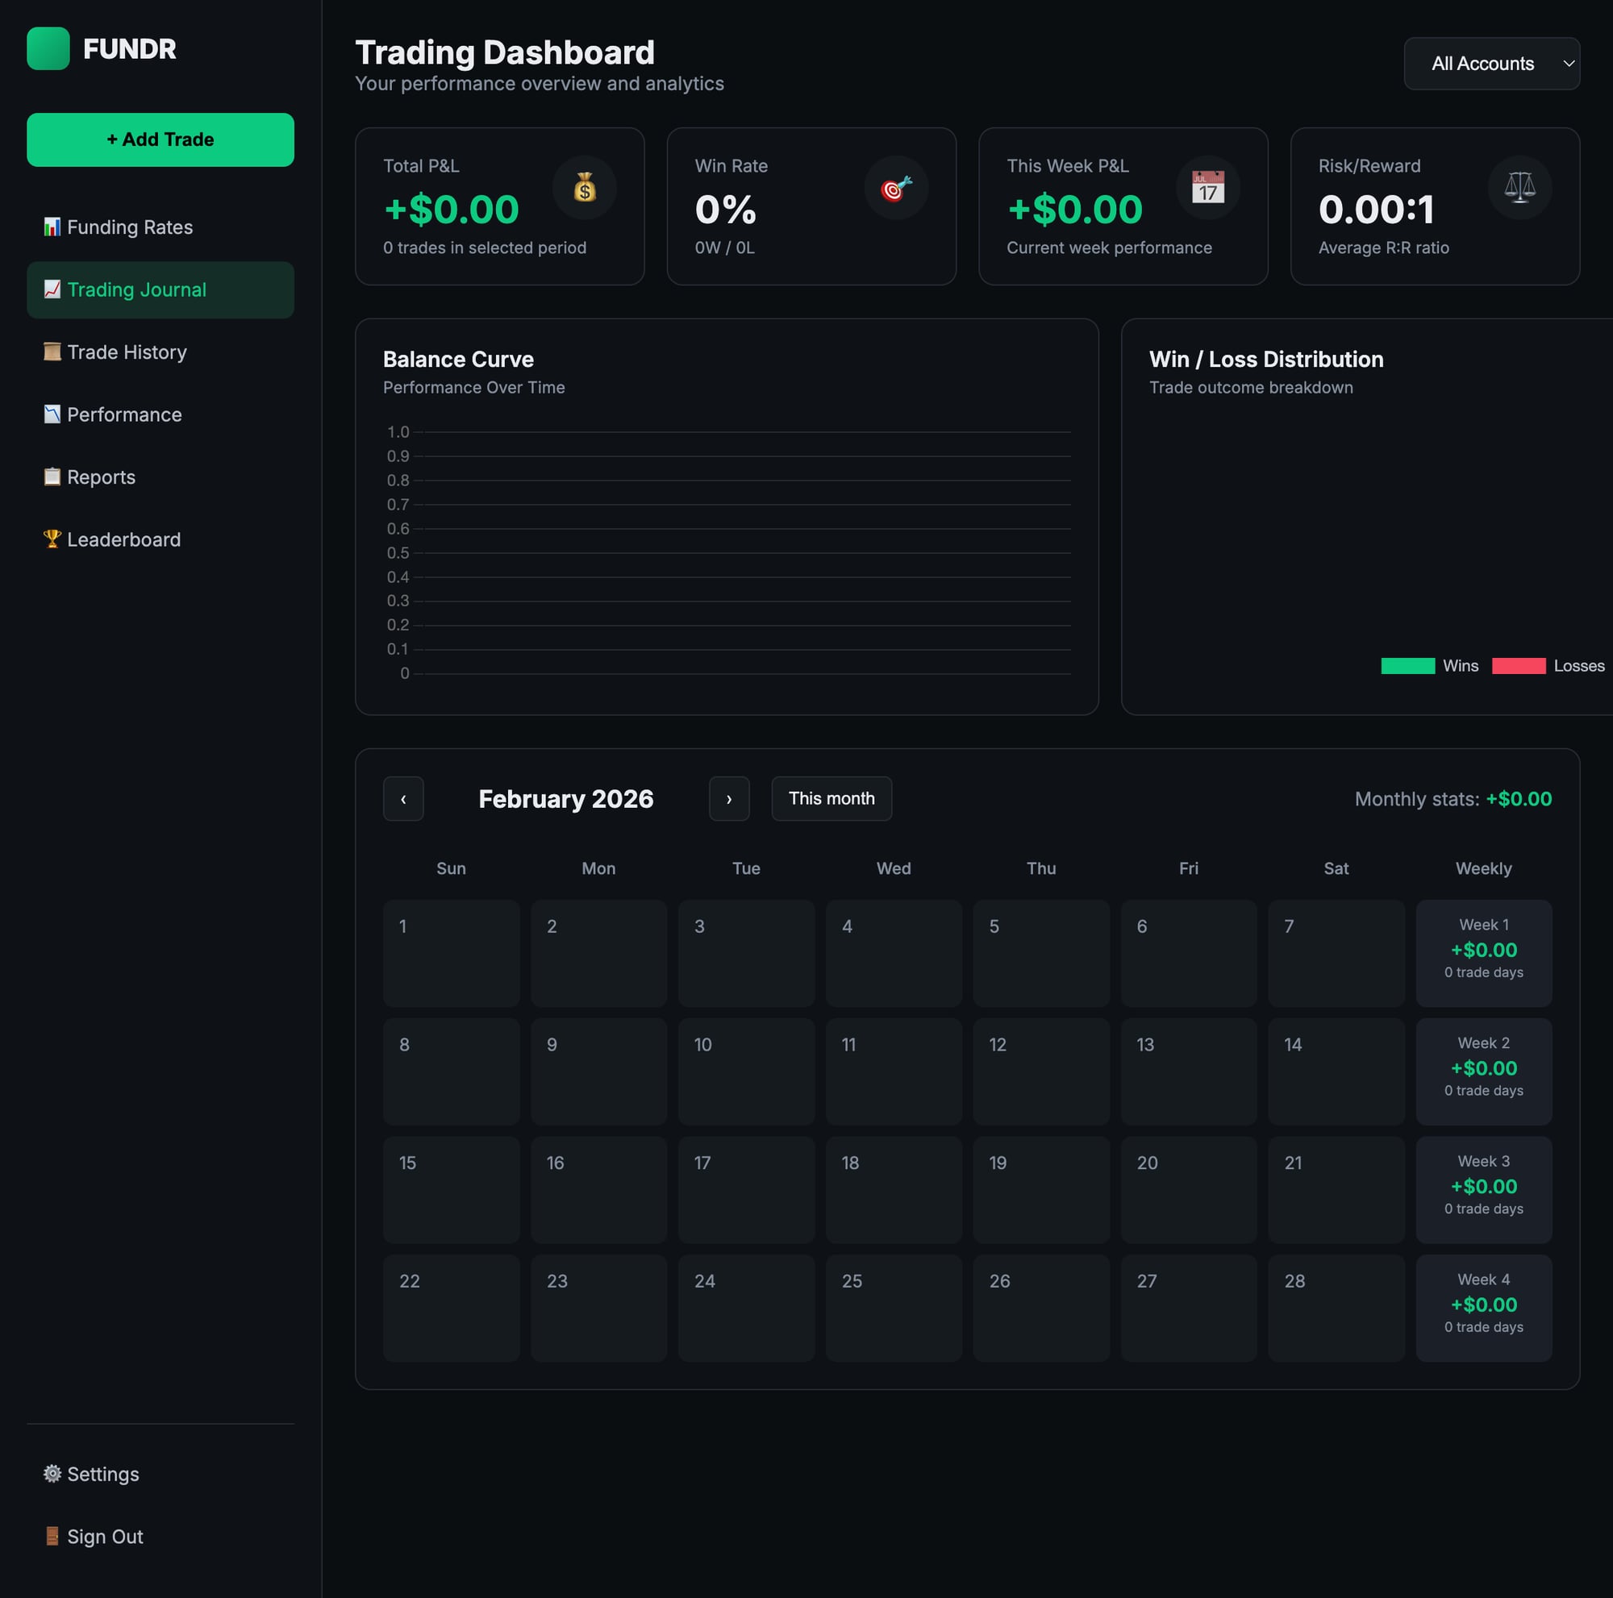Open the Trade History section

pyautogui.click(x=126, y=352)
